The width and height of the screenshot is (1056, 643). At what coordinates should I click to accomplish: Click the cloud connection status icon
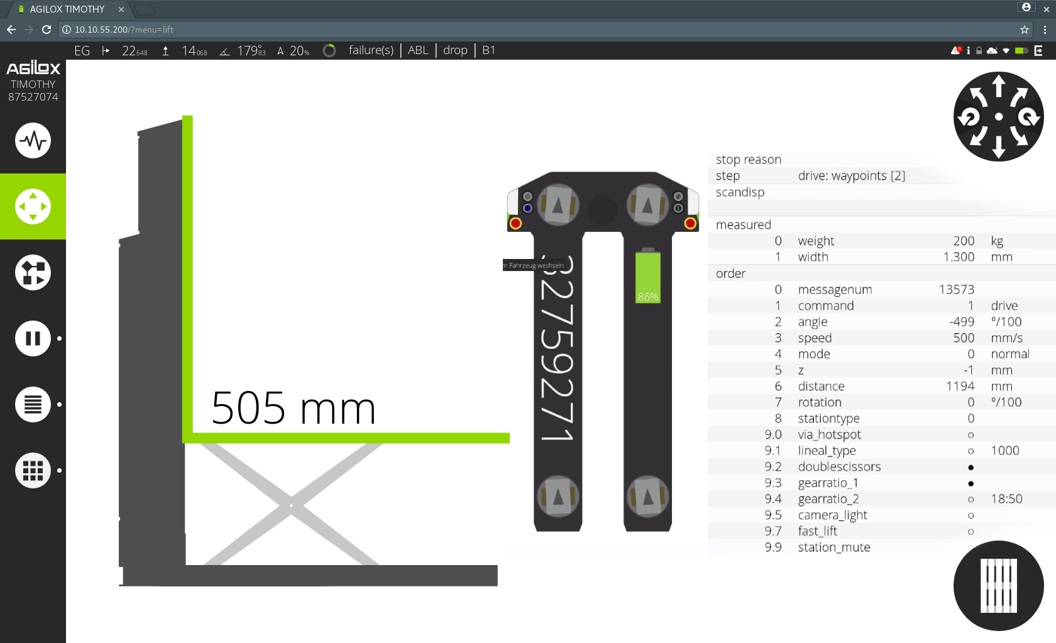coord(993,50)
